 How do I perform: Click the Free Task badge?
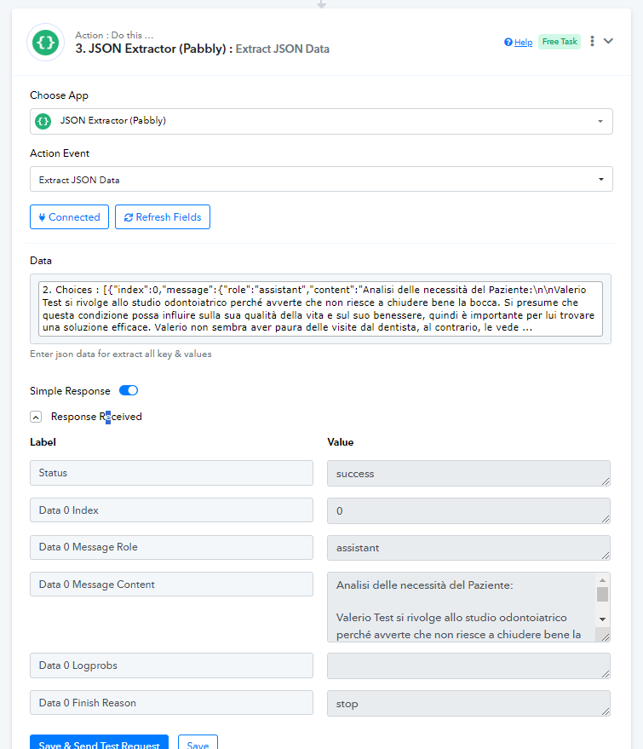tap(560, 42)
